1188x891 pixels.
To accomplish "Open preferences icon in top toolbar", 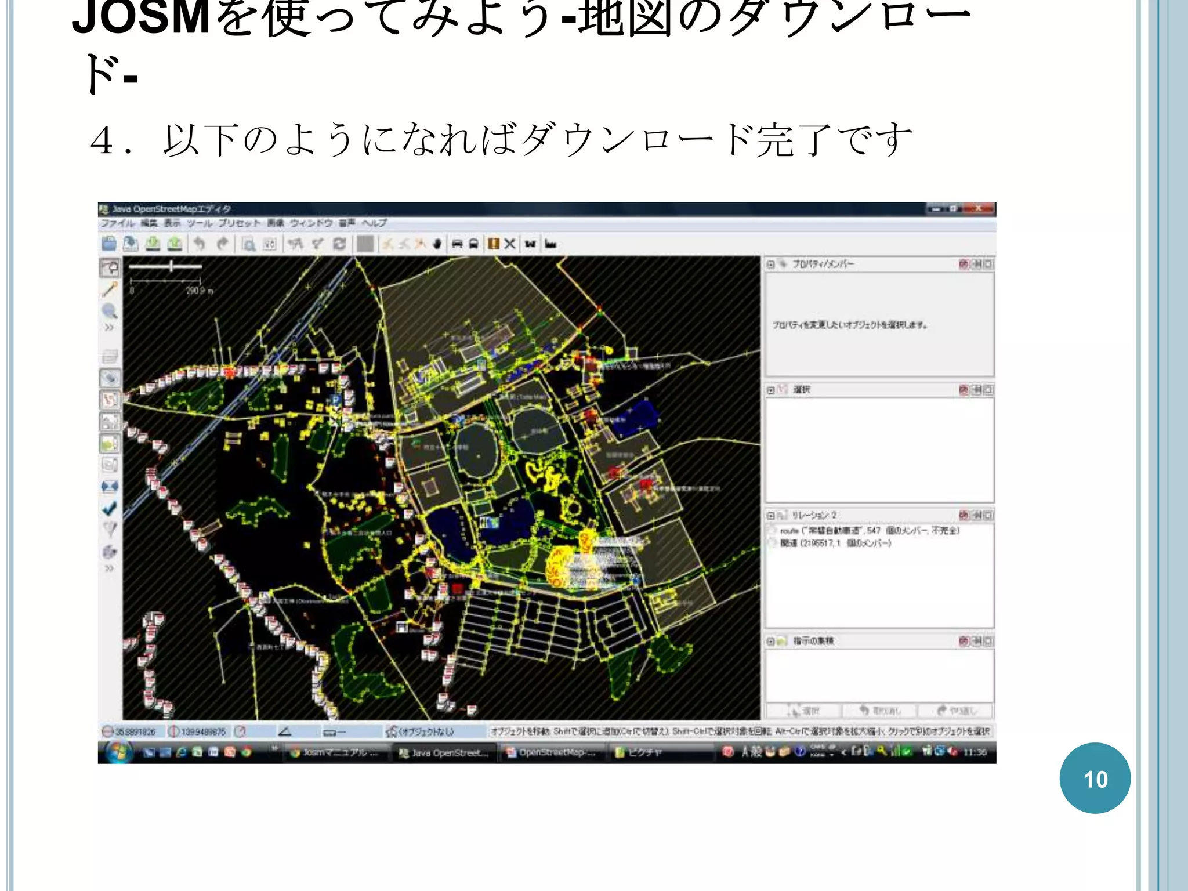I will pyautogui.click(x=270, y=244).
